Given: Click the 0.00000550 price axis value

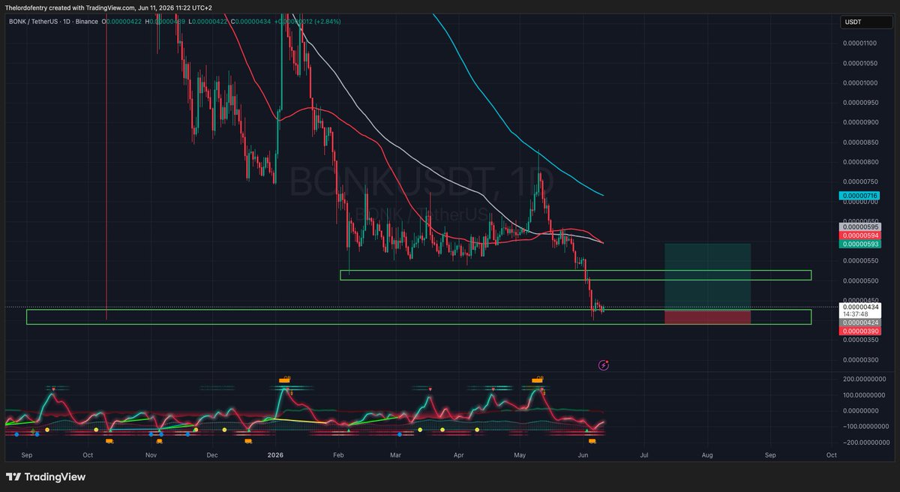Looking at the screenshot, I should tap(860, 261).
